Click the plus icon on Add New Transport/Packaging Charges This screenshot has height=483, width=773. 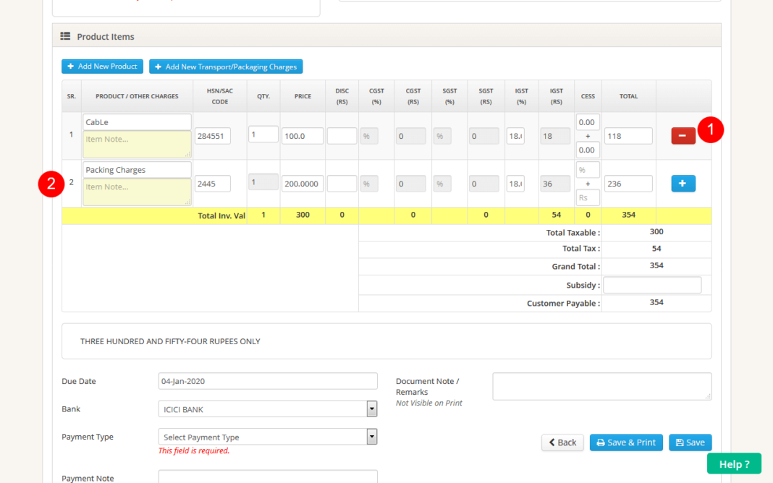tap(158, 66)
